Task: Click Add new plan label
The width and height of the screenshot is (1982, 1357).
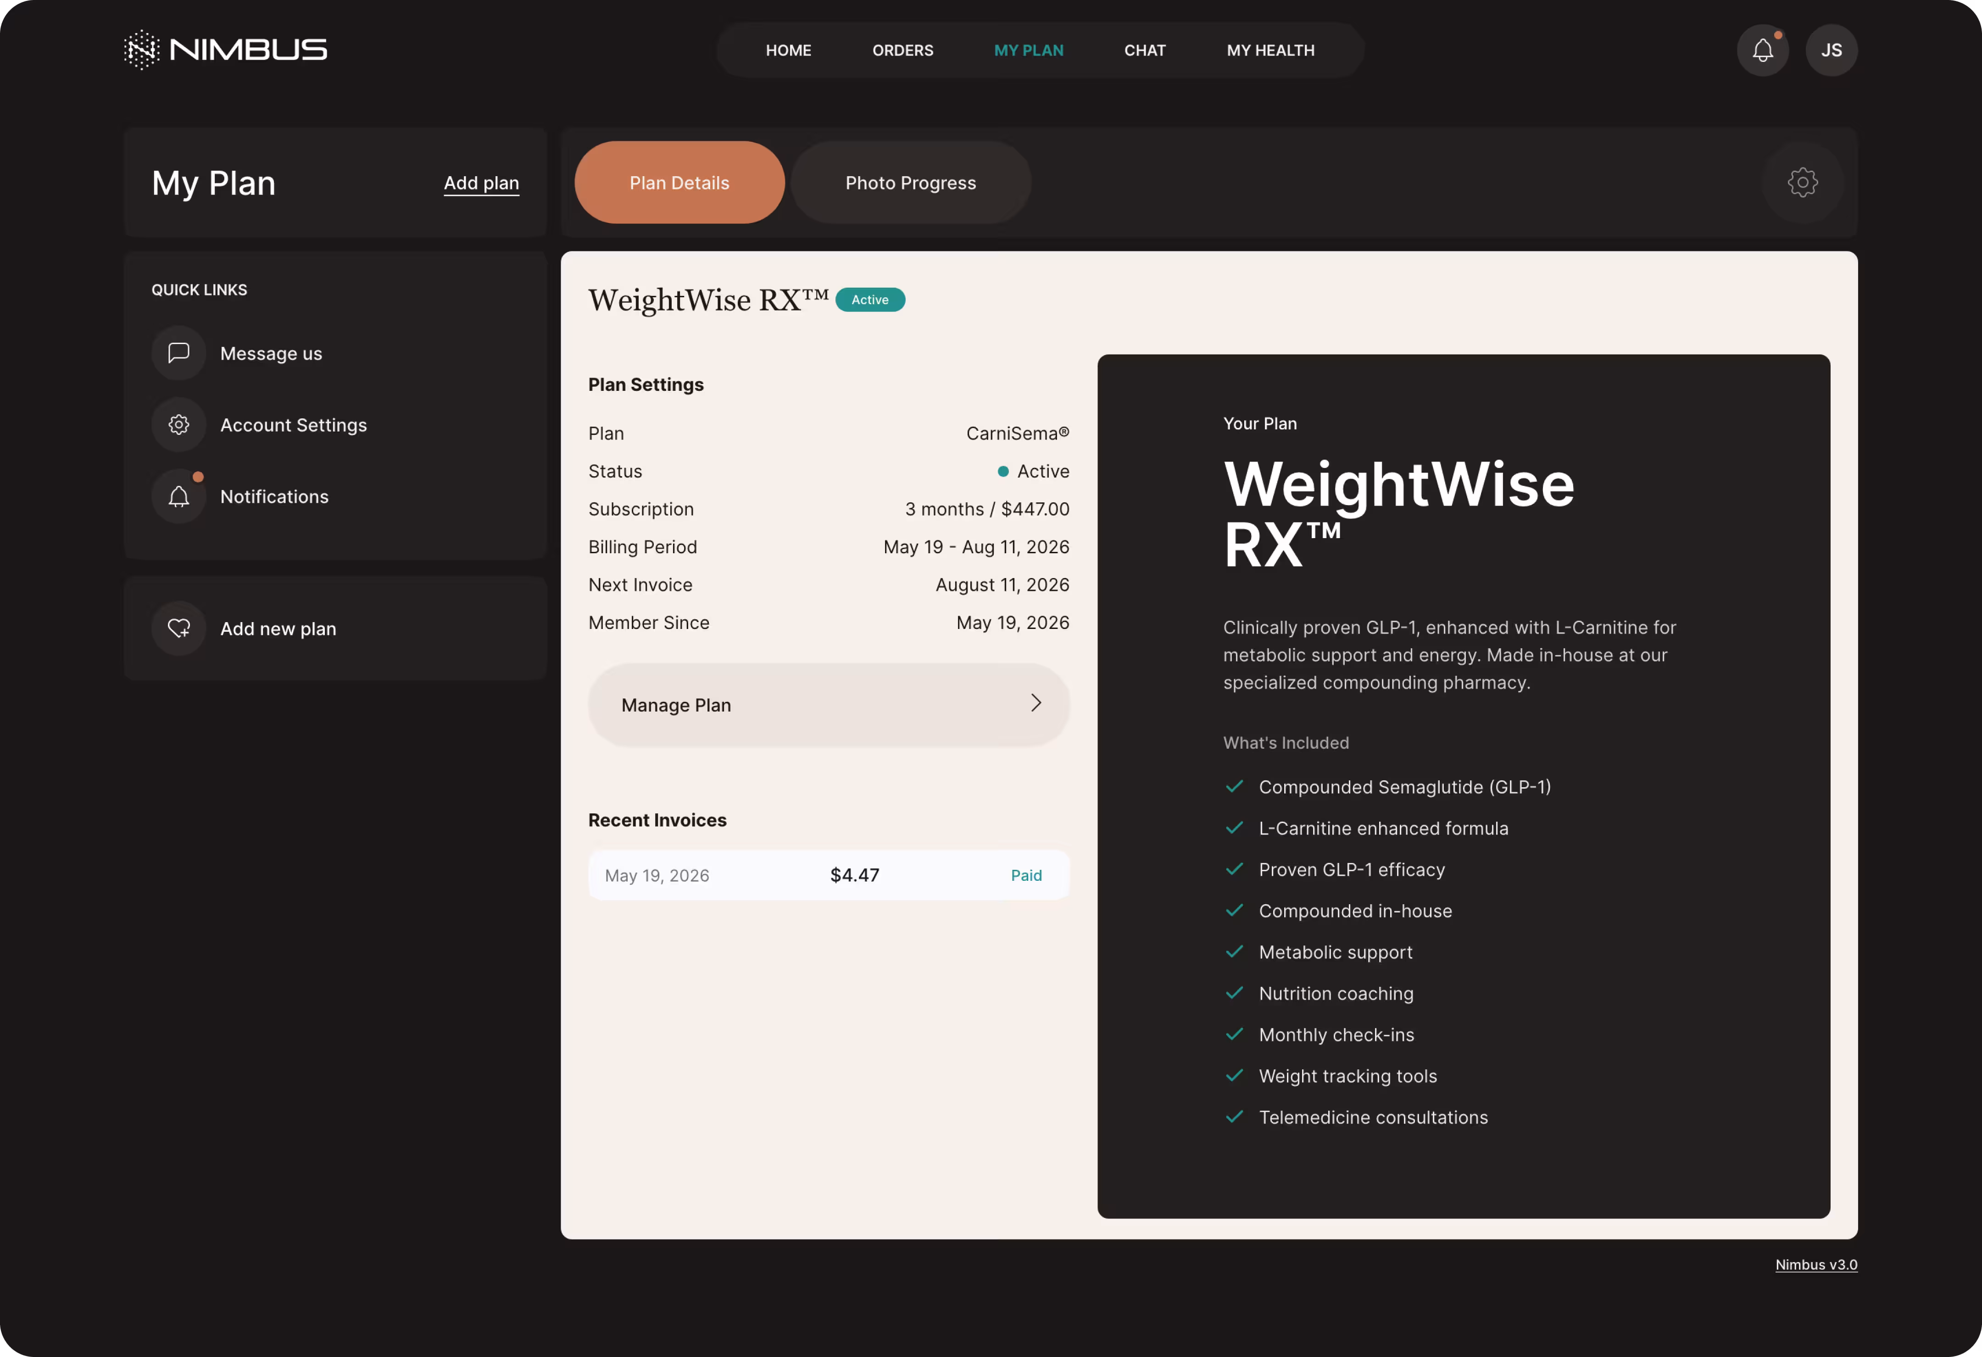Action: tap(278, 628)
